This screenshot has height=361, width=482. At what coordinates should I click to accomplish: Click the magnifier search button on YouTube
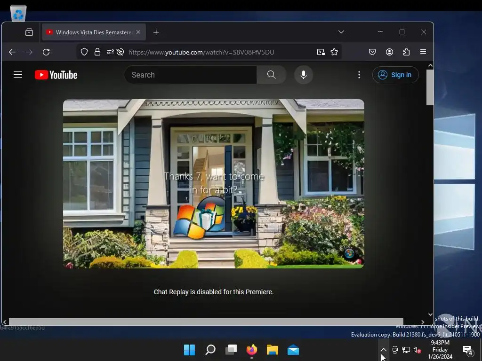[x=272, y=75]
